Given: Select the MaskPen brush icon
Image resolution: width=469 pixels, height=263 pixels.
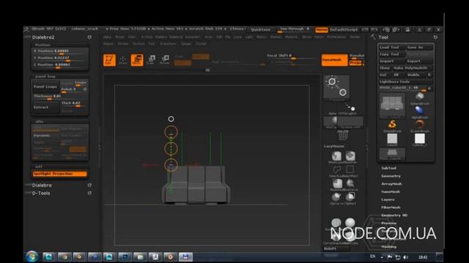Looking at the screenshot, I should tap(350, 157).
